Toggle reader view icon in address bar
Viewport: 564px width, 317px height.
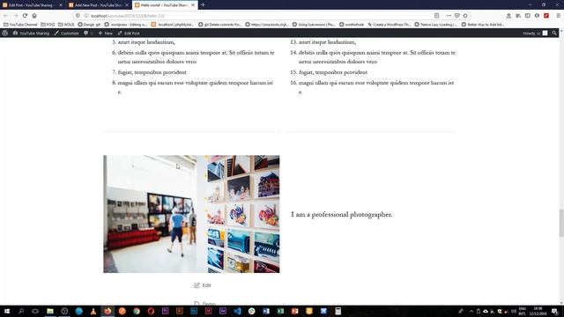[437, 16]
